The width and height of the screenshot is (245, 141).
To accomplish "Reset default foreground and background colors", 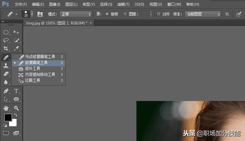I will [5, 125].
